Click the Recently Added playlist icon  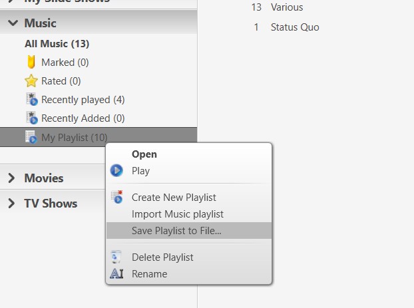(x=31, y=118)
